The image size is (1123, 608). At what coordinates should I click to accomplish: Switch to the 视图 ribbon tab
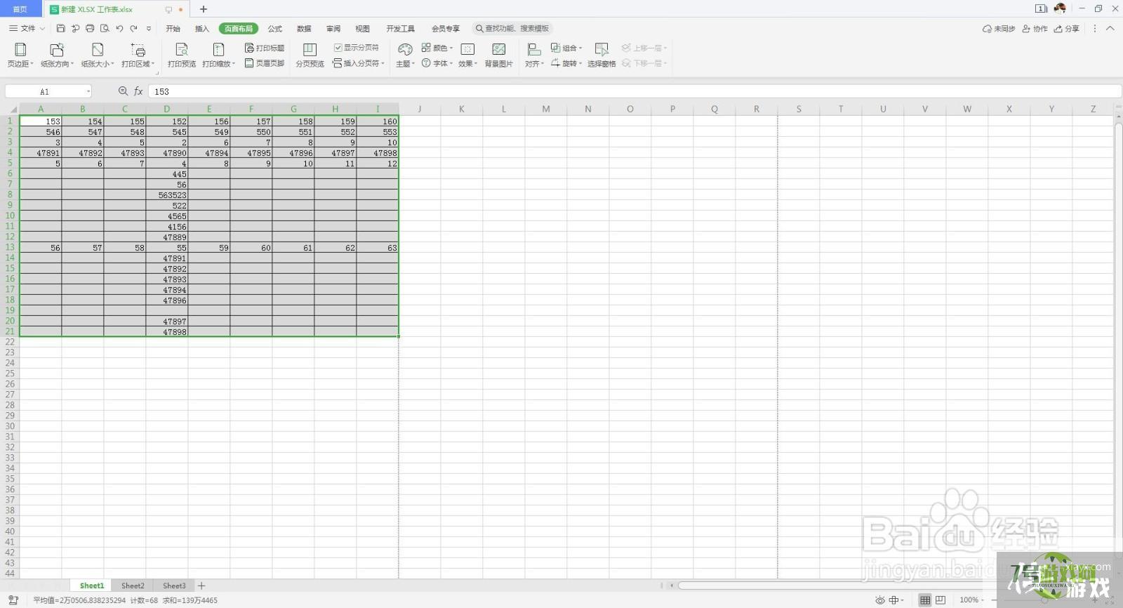(362, 29)
